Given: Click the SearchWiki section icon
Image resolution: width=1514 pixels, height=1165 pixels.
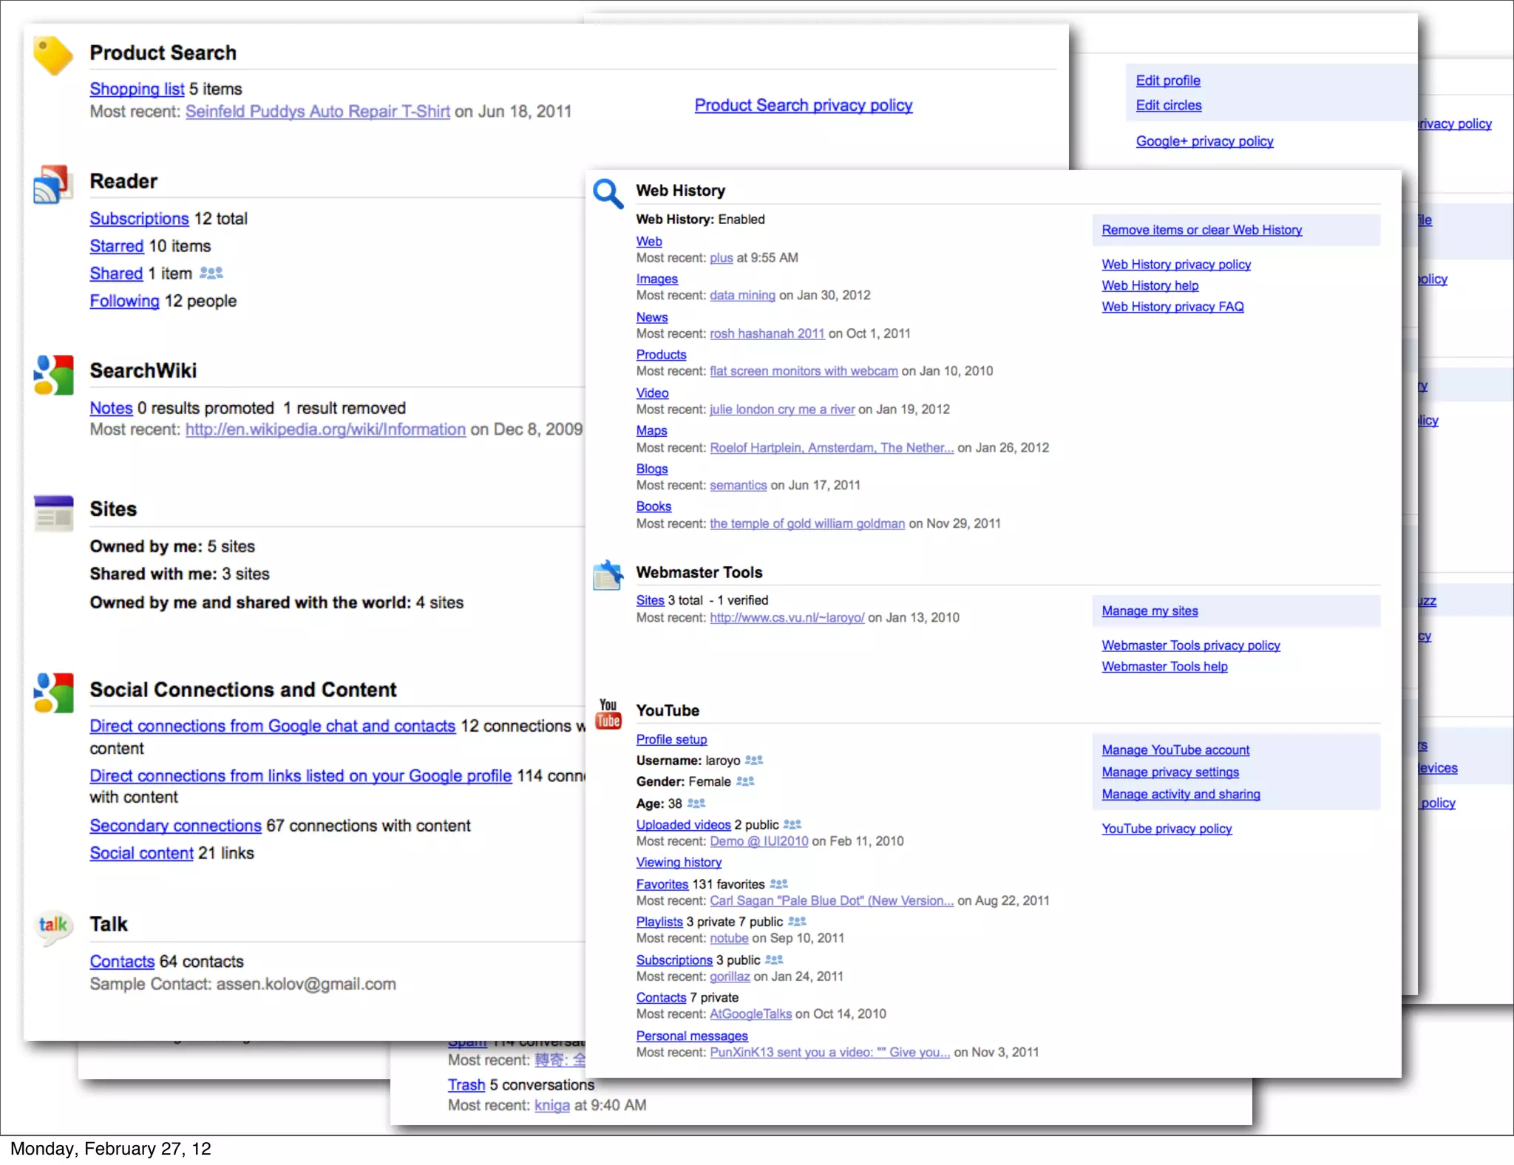Looking at the screenshot, I should pyautogui.click(x=53, y=375).
